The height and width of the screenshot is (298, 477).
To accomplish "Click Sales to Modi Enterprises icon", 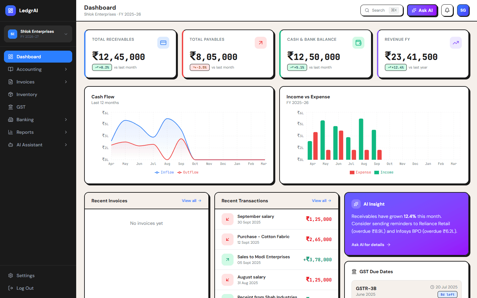I will click(228, 260).
